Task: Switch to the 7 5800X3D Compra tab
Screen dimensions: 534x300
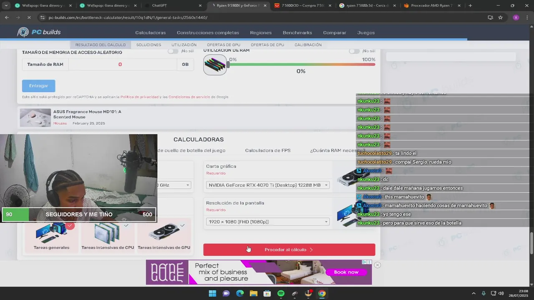Action: click(304, 5)
